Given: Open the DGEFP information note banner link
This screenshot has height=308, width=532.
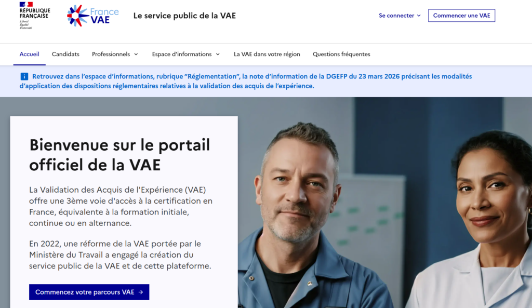Looking at the screenshot, I should tap(246, 81).
